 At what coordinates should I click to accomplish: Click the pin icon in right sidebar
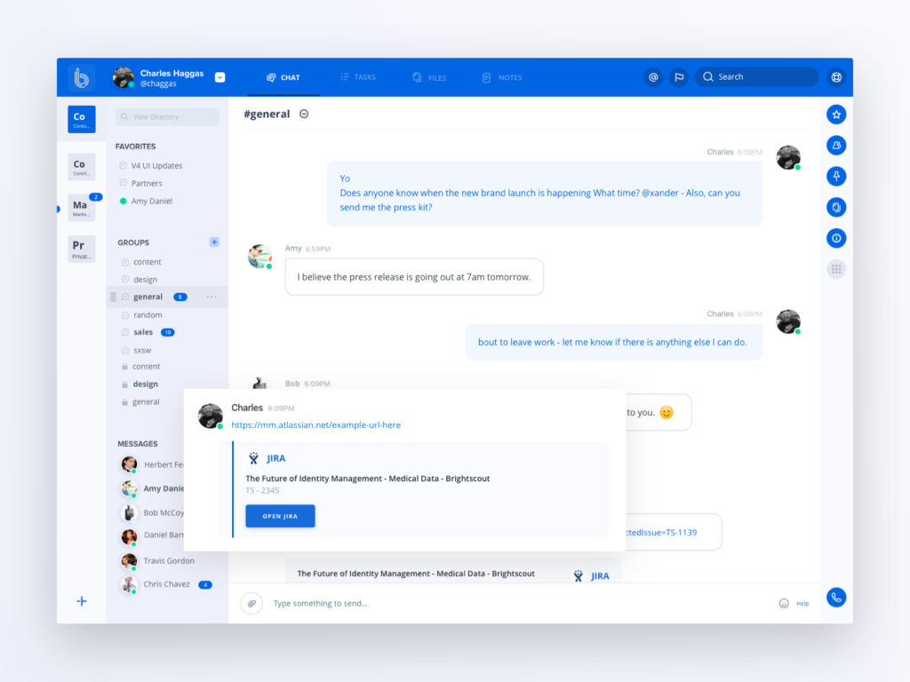click(836, 177)
